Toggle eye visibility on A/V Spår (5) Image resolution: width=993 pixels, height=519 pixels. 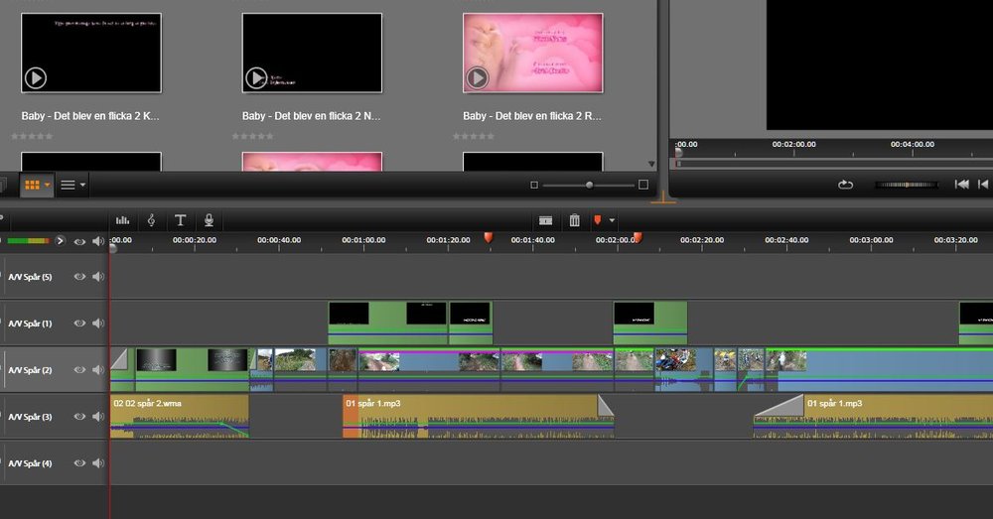coord(79,277)
